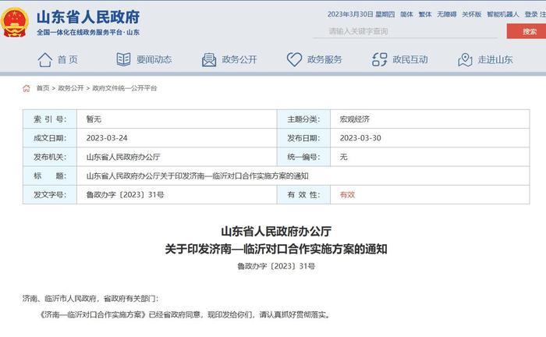546x337 pixels.
Task: Click the 主题分类 value 宏观经济
Action: (354, 119)
